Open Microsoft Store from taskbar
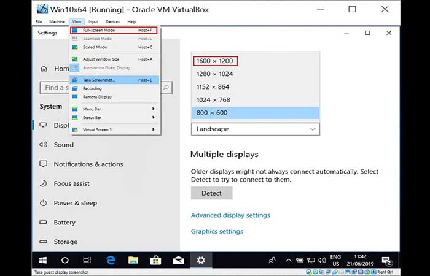 pos(156,260)
